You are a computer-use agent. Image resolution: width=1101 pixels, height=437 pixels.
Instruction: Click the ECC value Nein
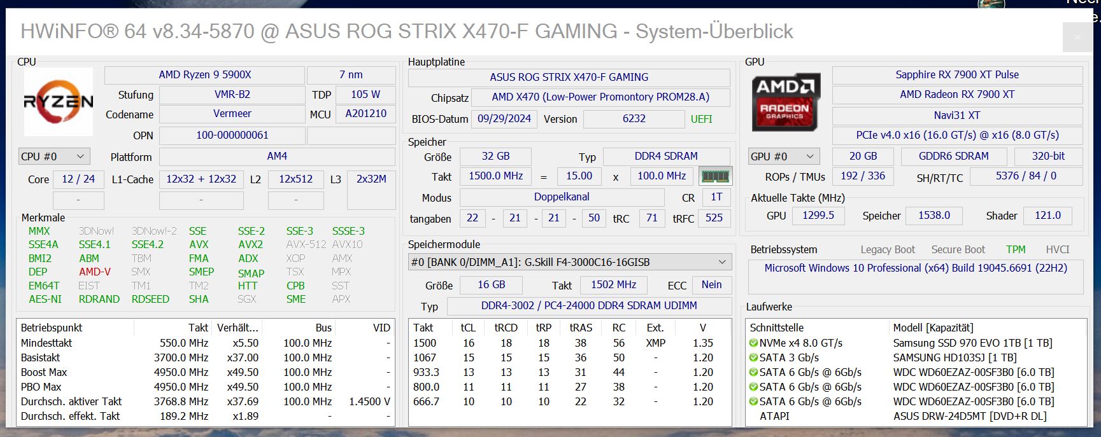(711, 285)
